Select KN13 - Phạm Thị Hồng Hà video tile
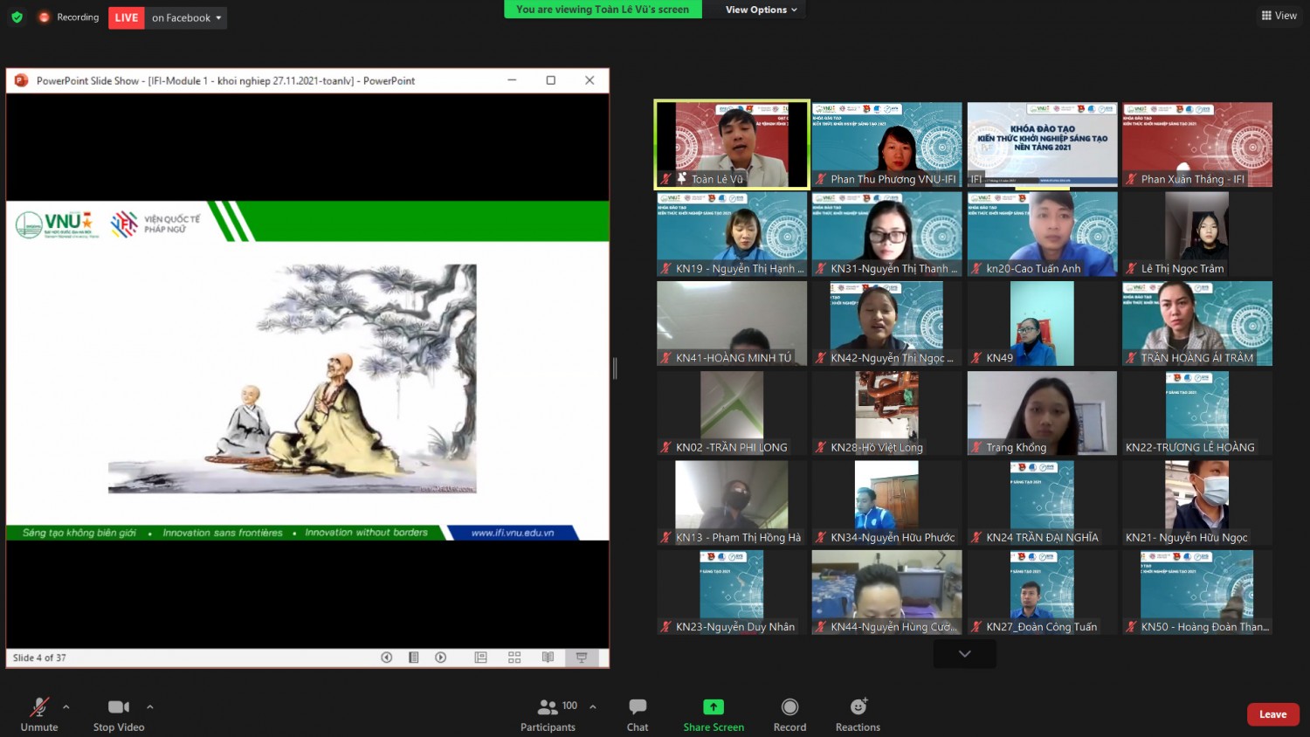1310x737 pixels. (732, 503)
